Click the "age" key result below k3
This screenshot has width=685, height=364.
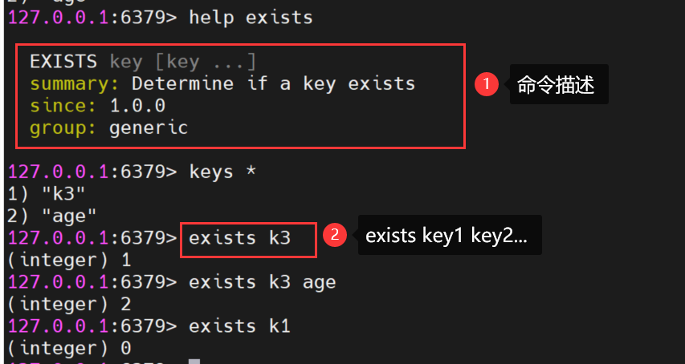(x=52, y=216)
